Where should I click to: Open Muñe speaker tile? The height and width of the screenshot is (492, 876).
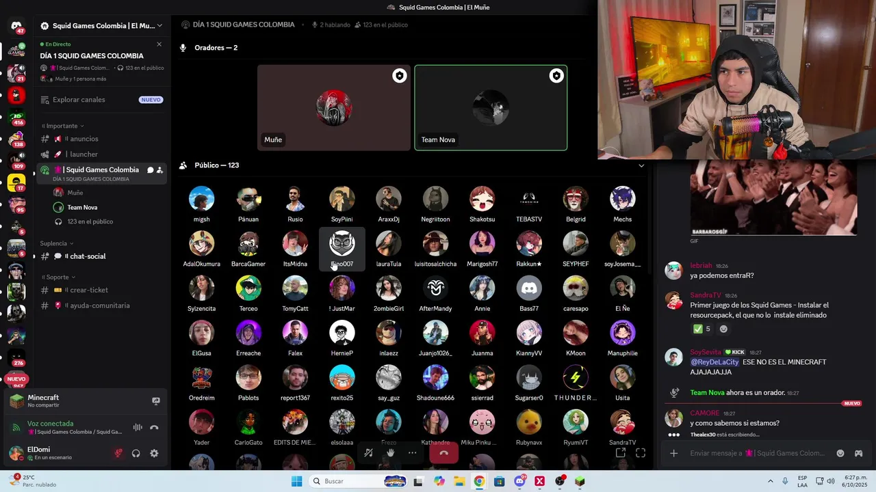coord(333,107)
